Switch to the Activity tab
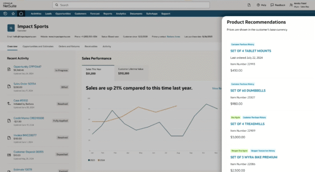The height and width of the screenshot is (172, 315). [107, 46]
